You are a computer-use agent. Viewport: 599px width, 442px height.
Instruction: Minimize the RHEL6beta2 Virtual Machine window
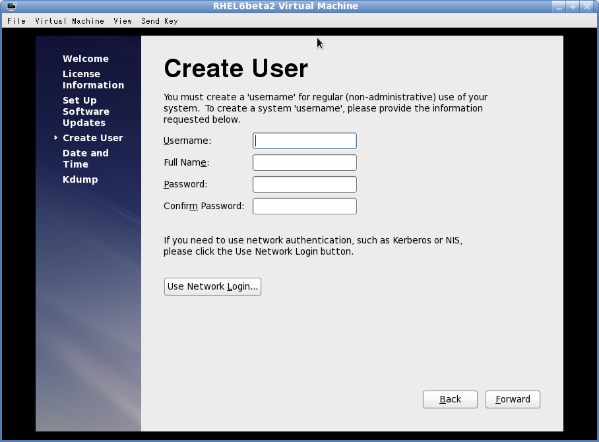tap(559, 7)
